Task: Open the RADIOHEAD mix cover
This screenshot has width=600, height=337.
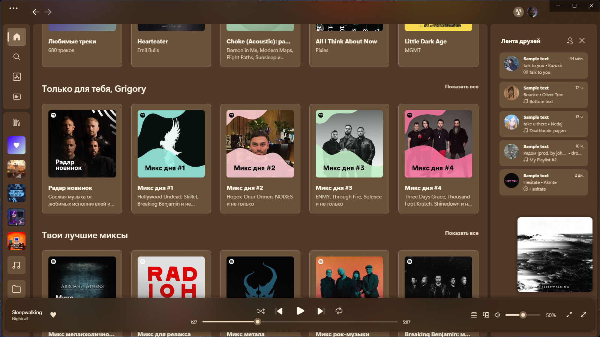Action: pyautogui.click(x=171, y=277)
